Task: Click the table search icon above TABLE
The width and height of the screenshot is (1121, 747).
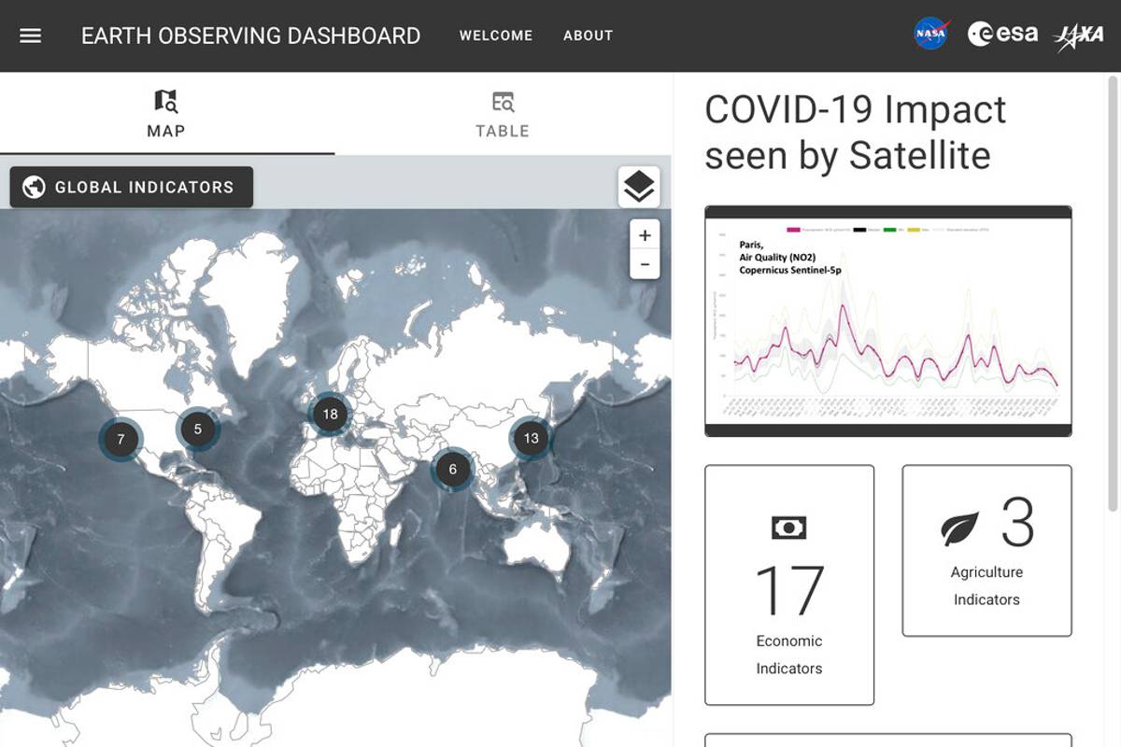Action: pos(503,101)
